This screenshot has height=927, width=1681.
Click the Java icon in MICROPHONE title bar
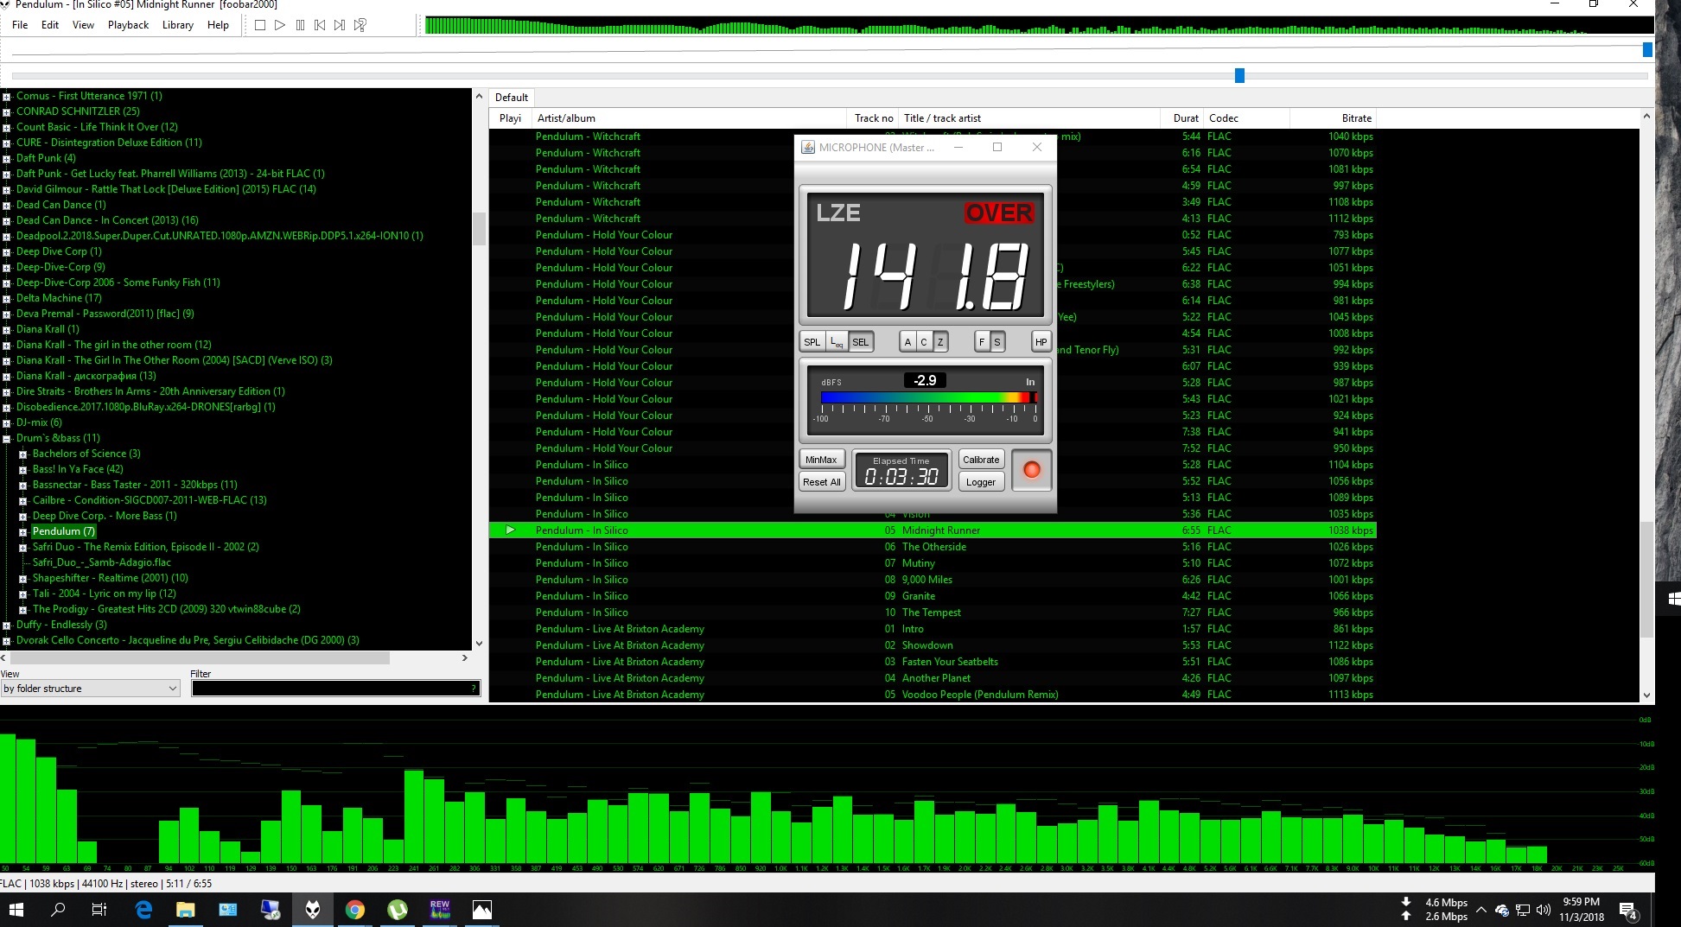tap(807, 148)
